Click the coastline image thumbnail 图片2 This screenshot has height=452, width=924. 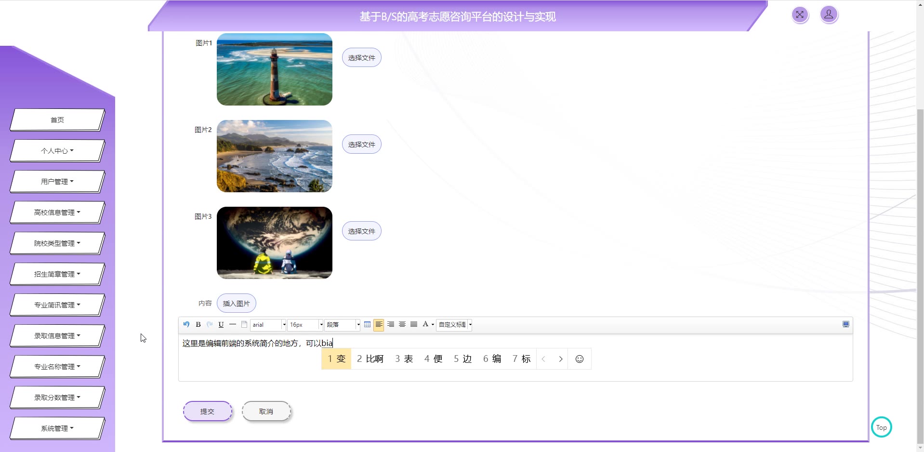275,156
